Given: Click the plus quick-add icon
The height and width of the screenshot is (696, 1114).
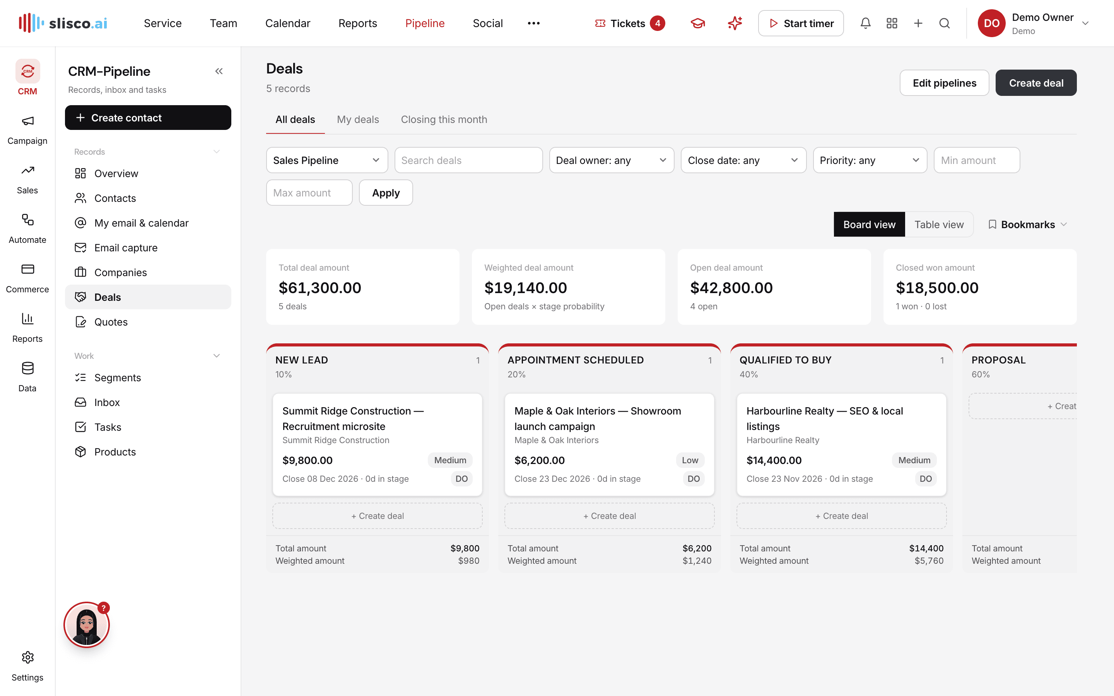Looking at the screenshot, I should 918,23.
